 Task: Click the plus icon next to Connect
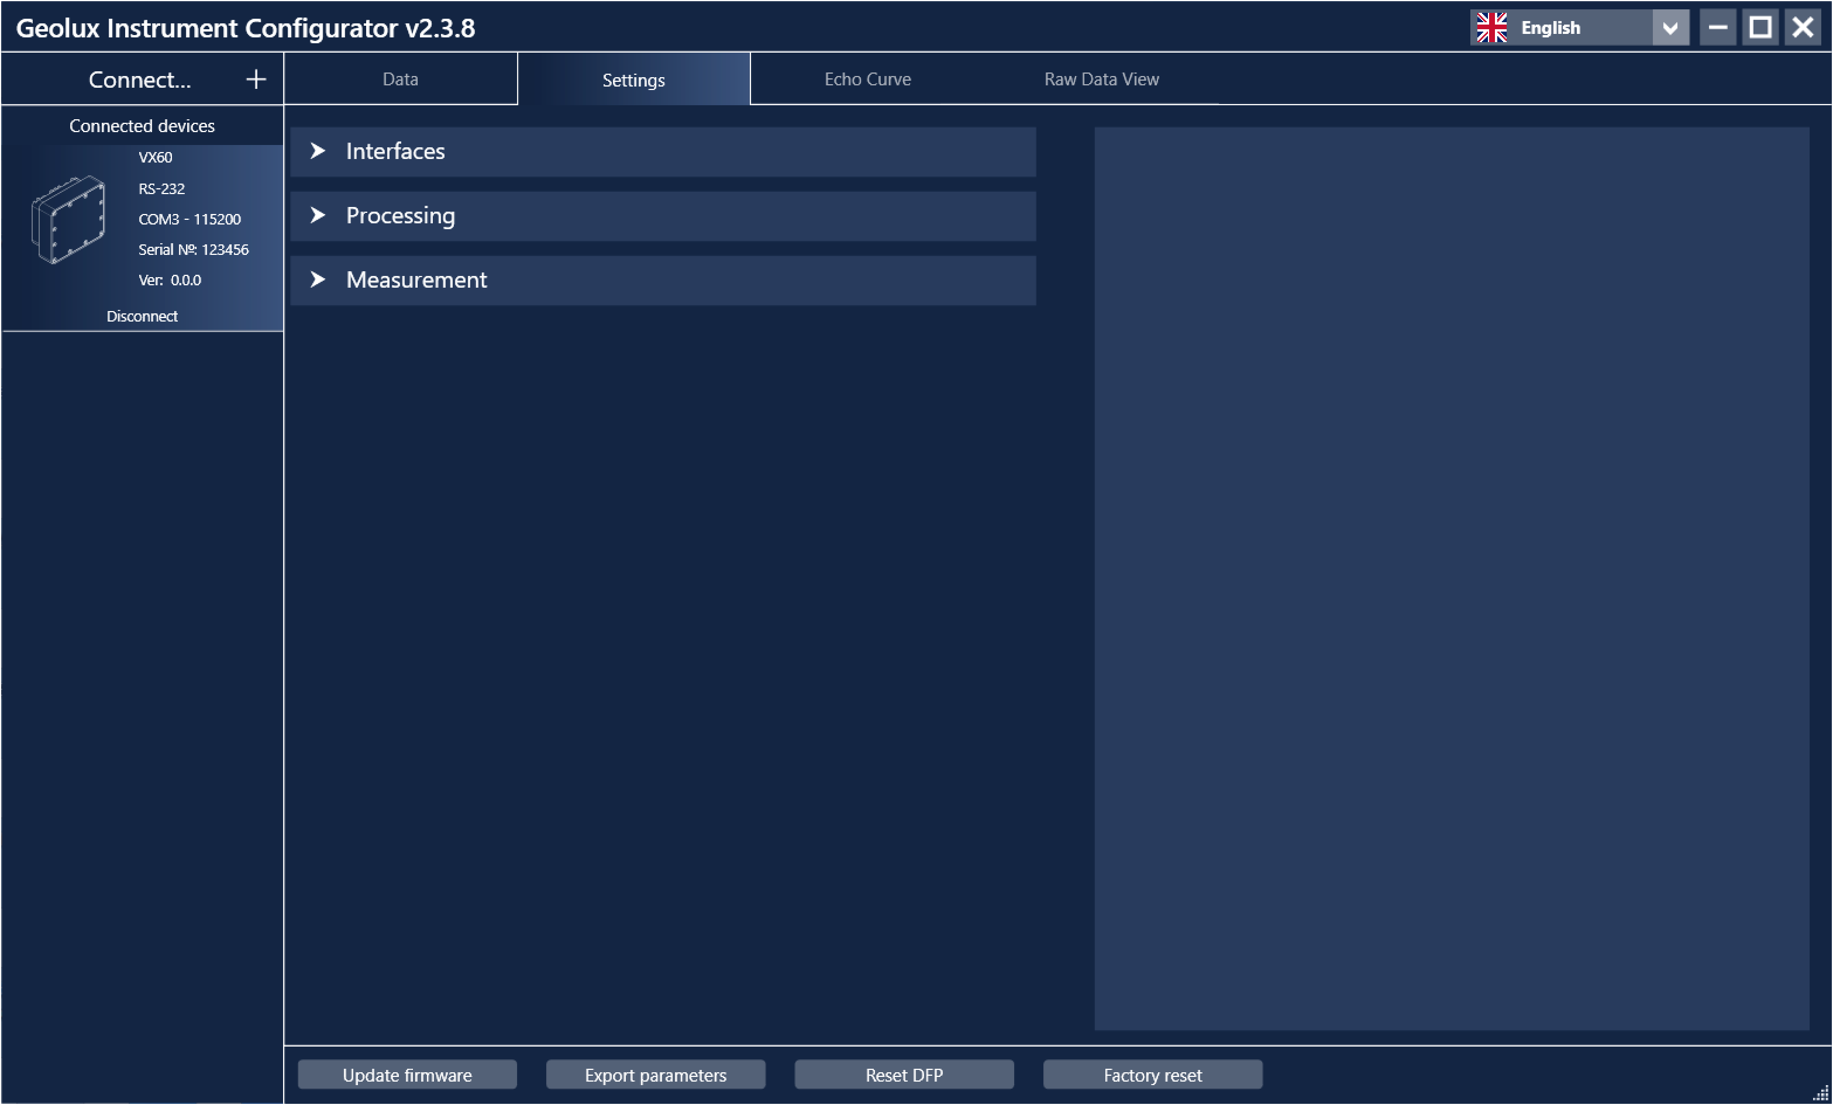point(256,80)
